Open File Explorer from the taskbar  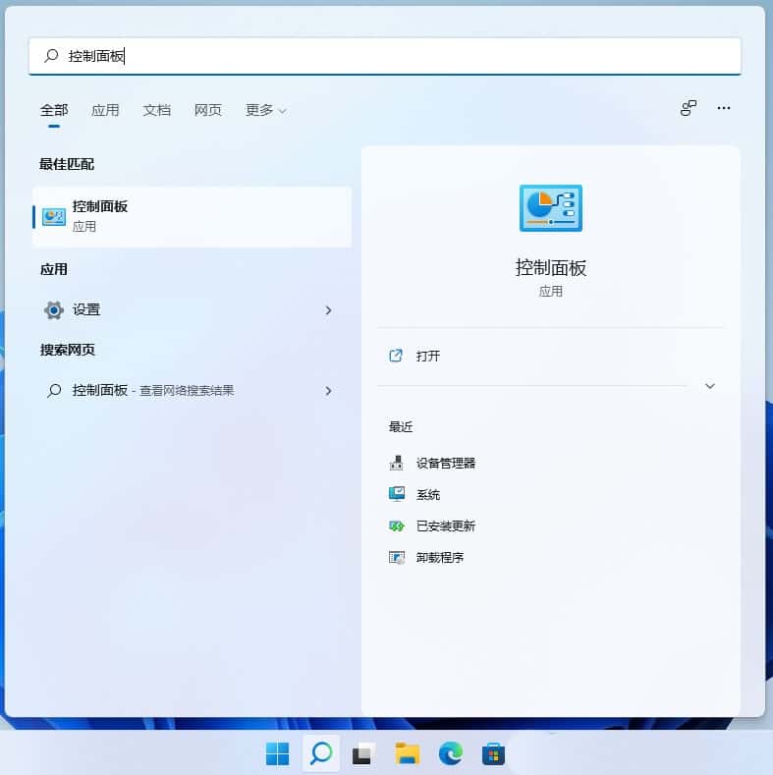click(x=407, y=753)
